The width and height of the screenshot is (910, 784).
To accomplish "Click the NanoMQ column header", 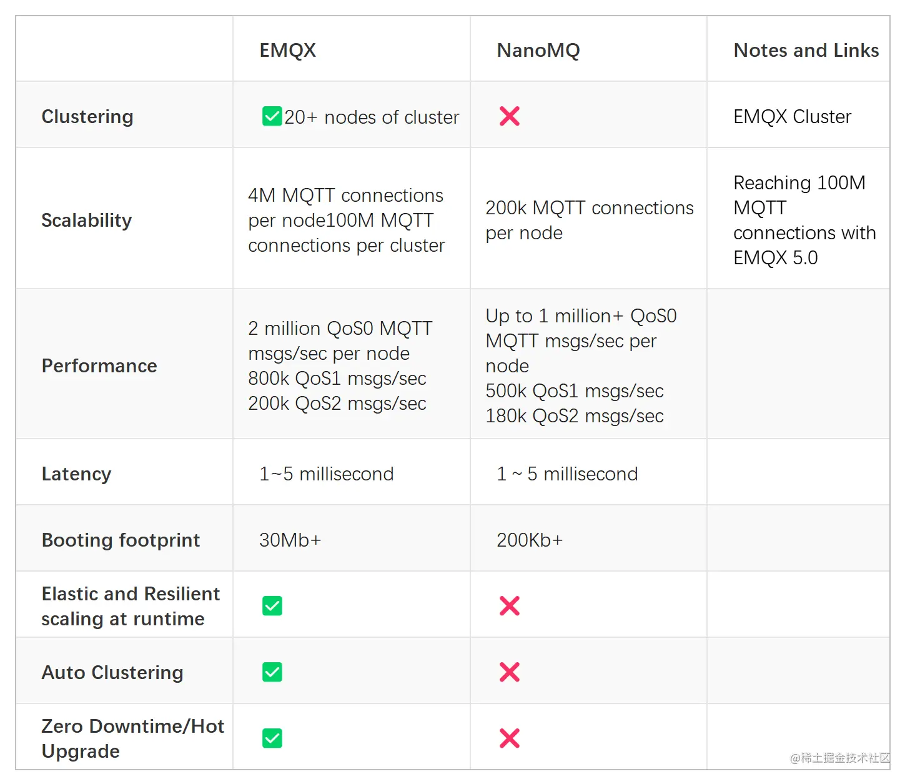I will tap(538, 51).
